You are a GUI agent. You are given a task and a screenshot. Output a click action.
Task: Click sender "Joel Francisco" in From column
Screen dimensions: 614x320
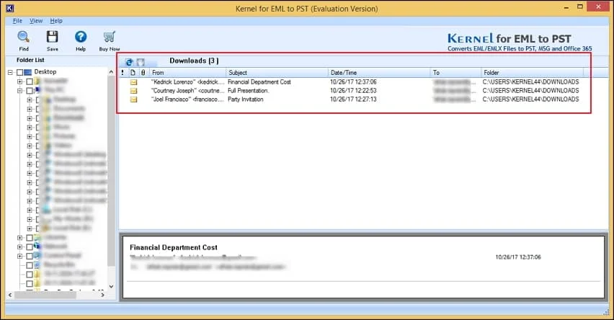188,99
